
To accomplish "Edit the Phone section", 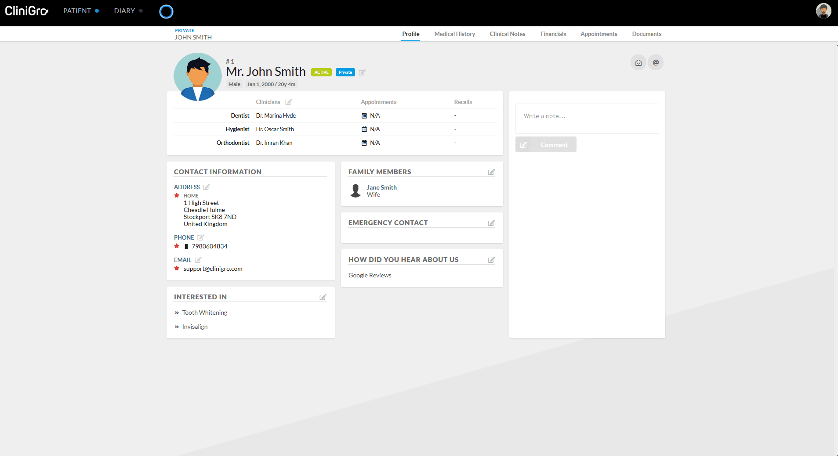I will point(201,237).
